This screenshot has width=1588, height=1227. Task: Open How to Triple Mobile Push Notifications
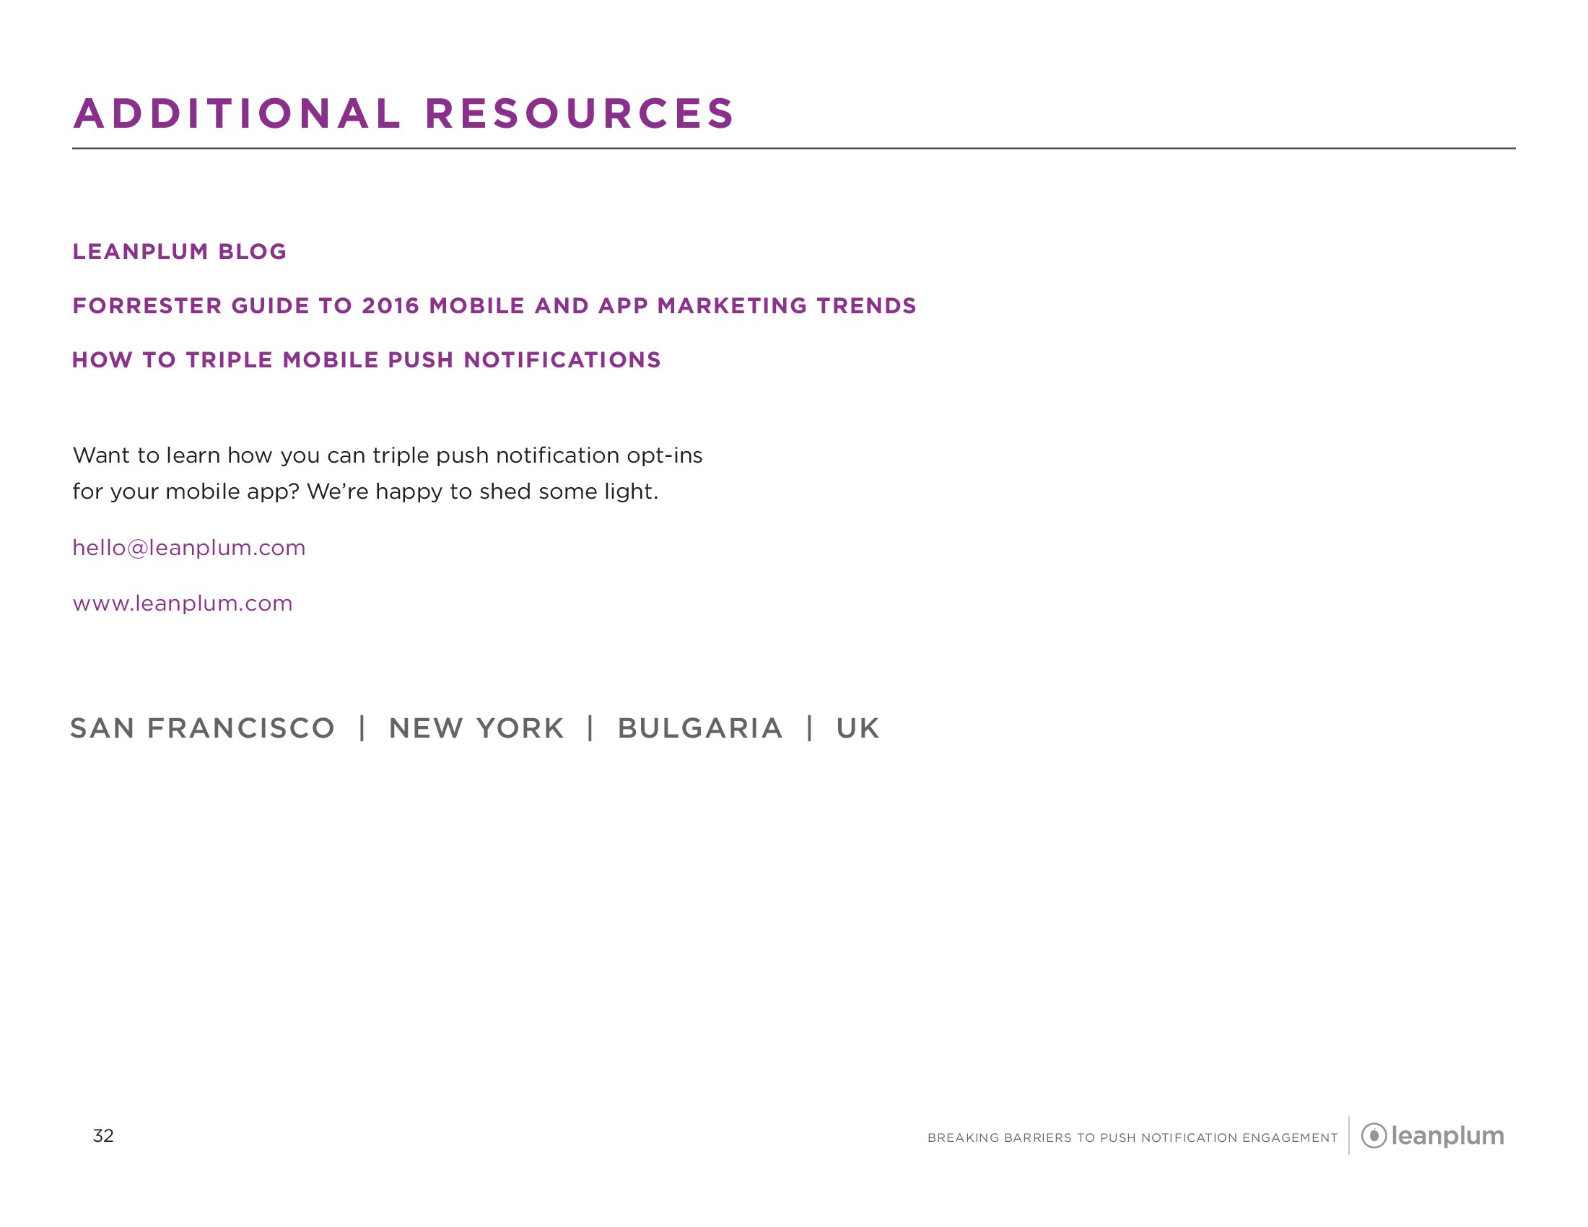point(367,360)
